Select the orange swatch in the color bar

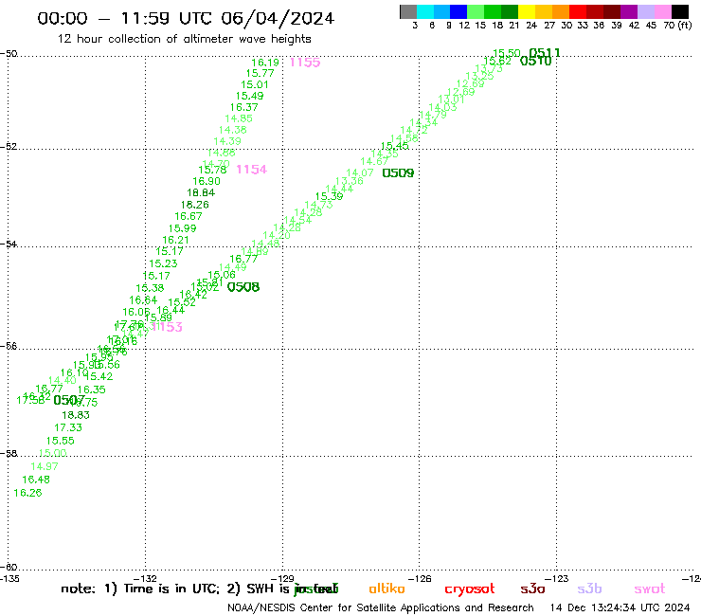pos(561,11)
